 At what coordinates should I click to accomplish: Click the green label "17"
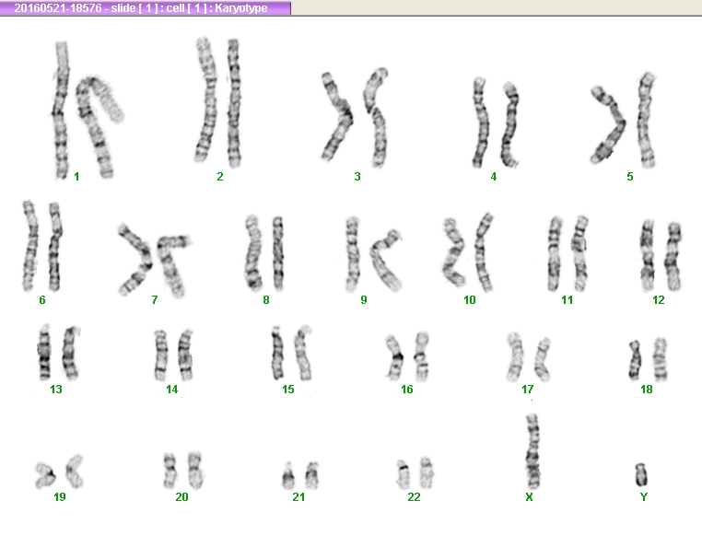(527, 390)
